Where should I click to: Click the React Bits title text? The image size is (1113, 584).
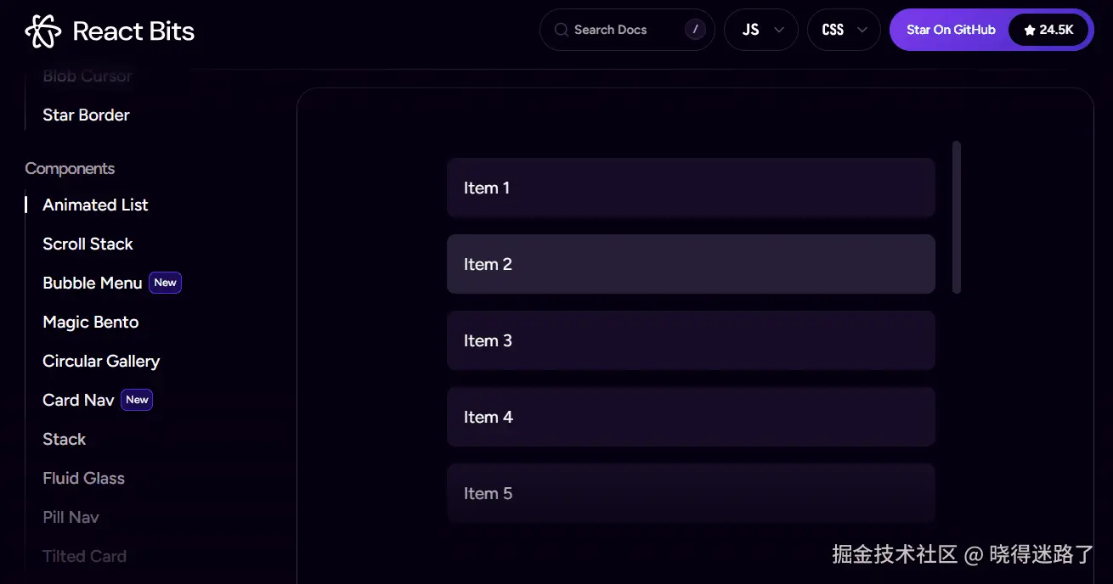(133, 31)
